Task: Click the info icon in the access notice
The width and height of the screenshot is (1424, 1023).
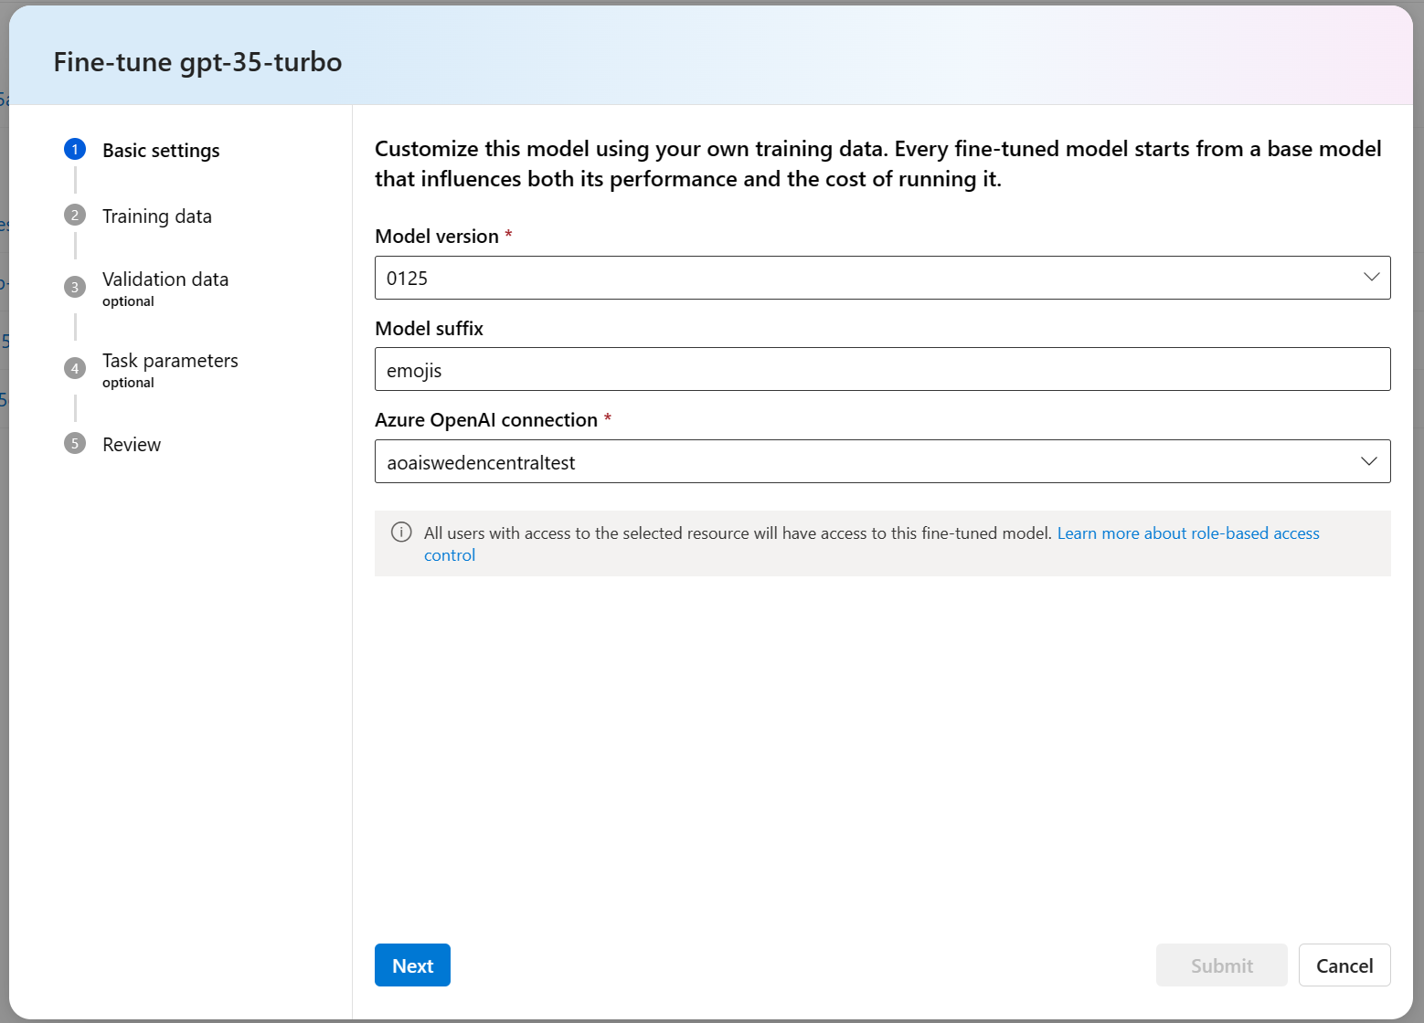Action: tap(401, 532)
